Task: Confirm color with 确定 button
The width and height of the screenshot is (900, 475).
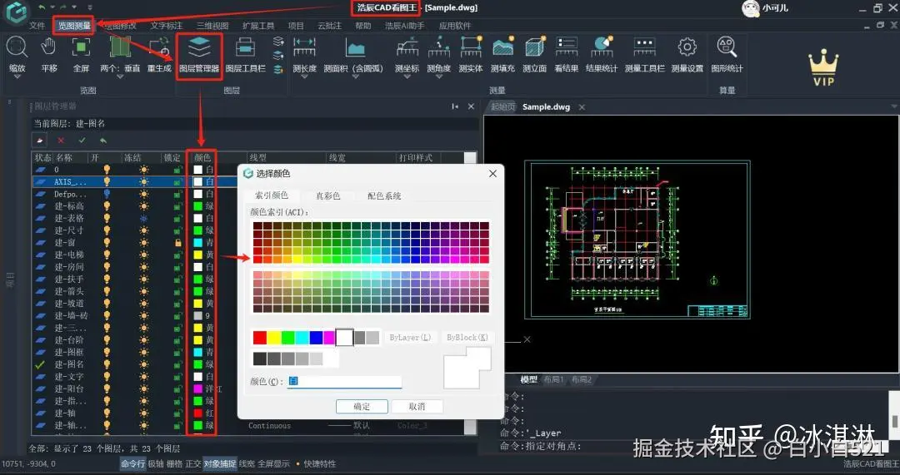Action: coord(362,406)
